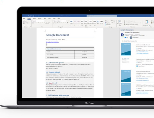Click the Save icon in title bar
The width and height of the screenshot is (154, 118).
pyautogui.click(x=33, y=16)
